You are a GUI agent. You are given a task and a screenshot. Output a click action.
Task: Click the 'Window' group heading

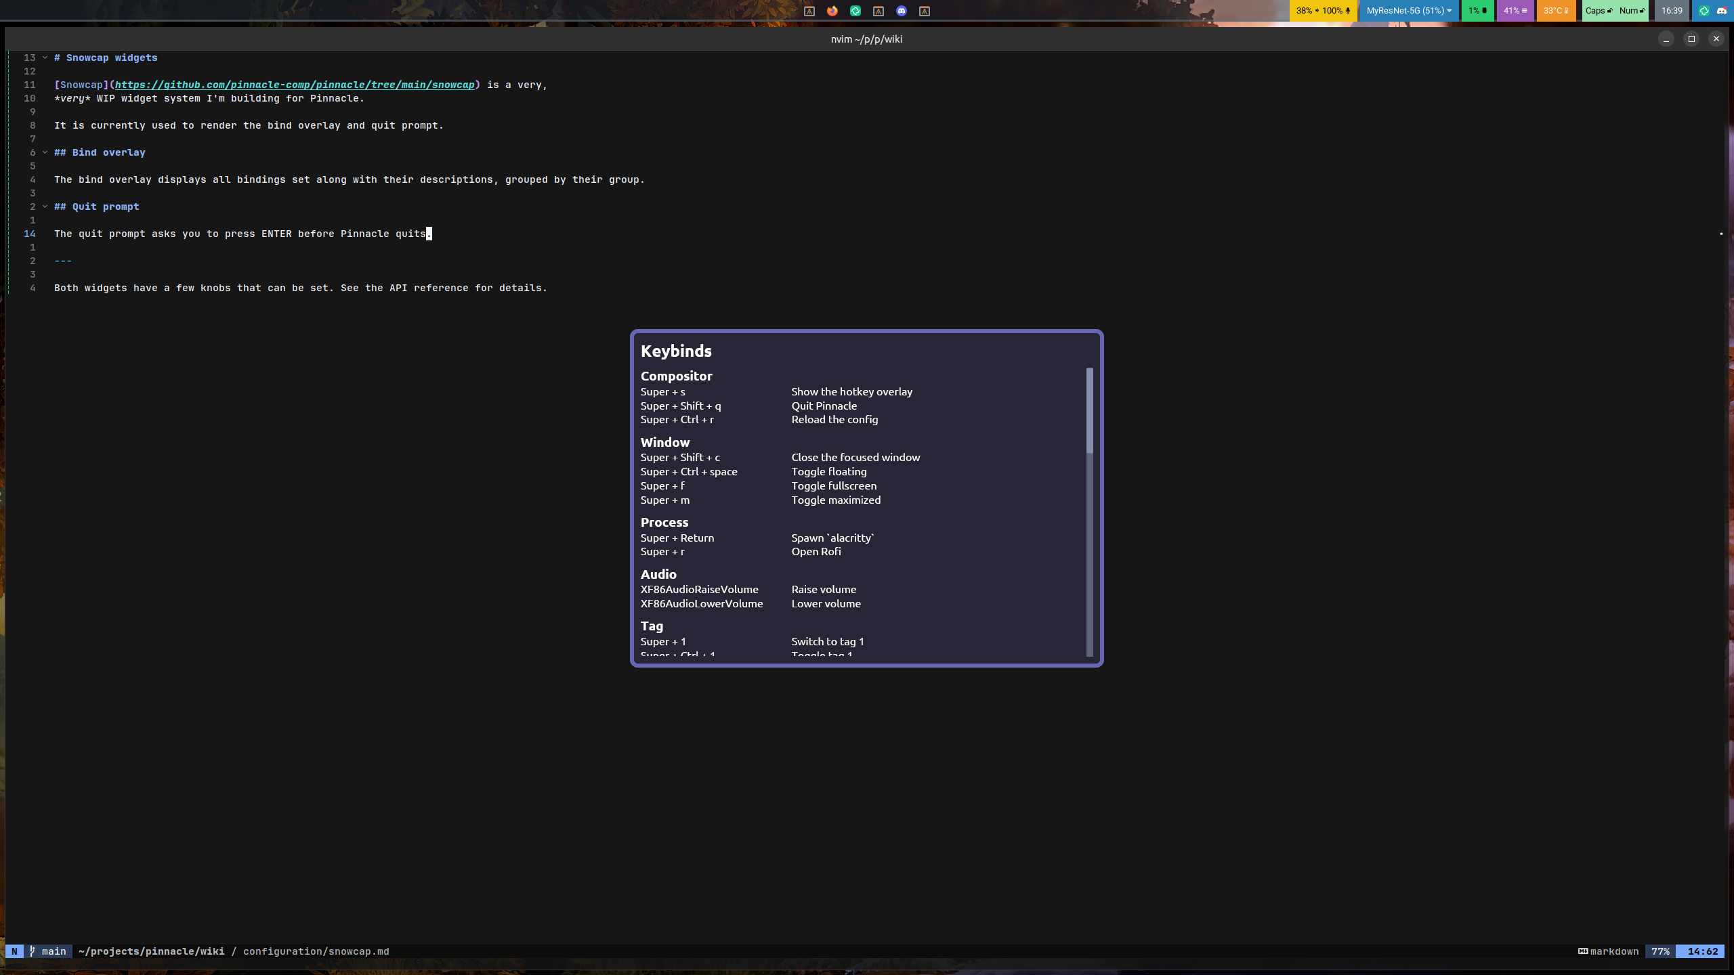(x=665, y=442)
